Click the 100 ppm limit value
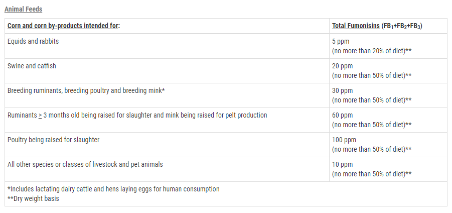 tap(344, 140)
